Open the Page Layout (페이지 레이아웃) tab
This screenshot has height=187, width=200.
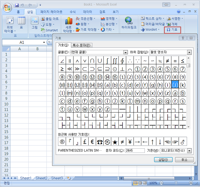coord(51,12)
